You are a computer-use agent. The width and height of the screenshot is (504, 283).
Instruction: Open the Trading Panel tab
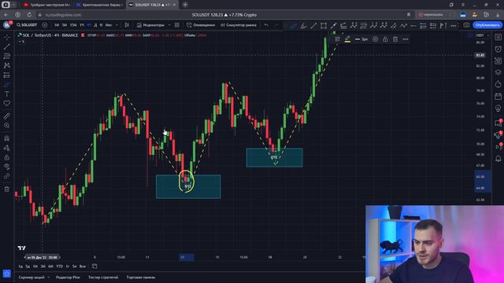[x=141, y=277]
